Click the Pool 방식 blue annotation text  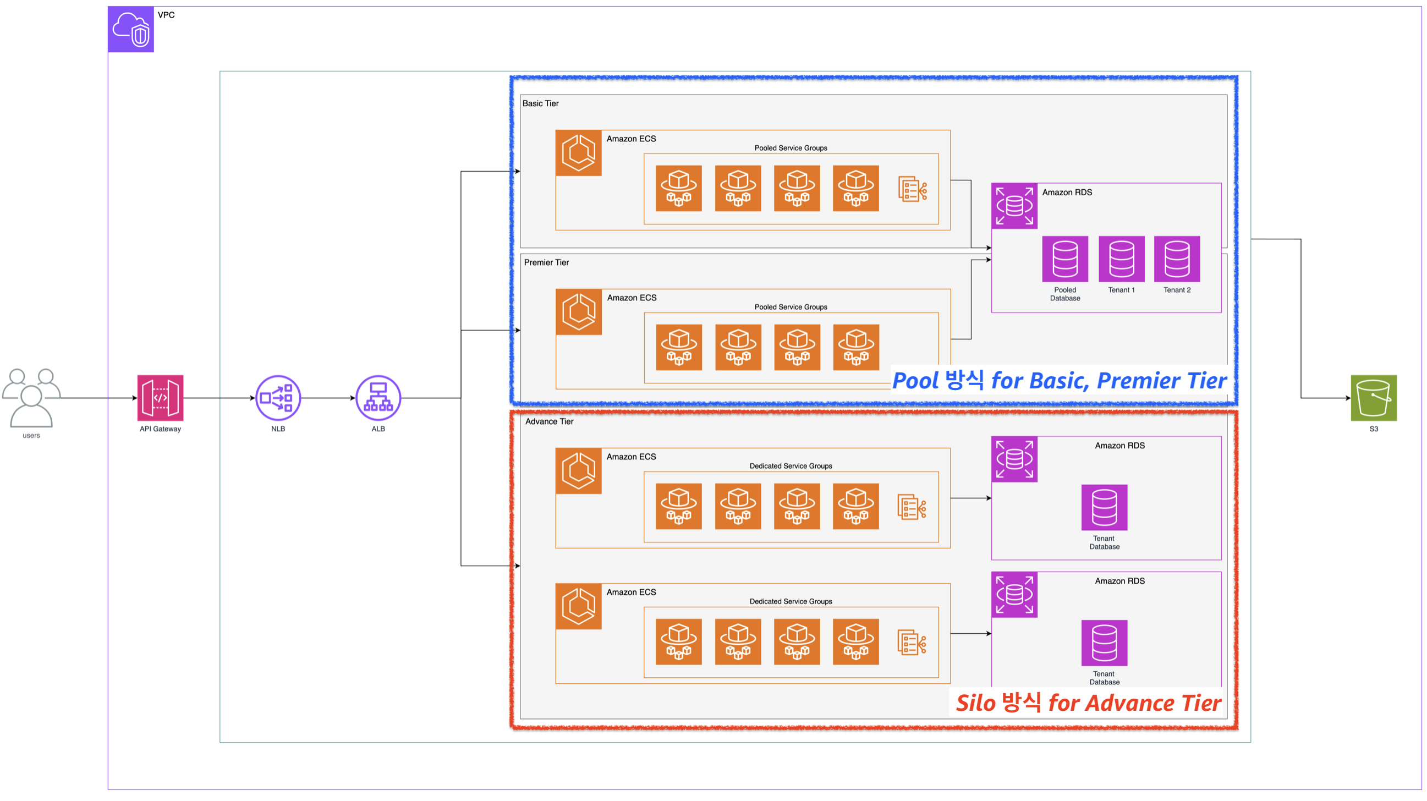point(1059,381)
